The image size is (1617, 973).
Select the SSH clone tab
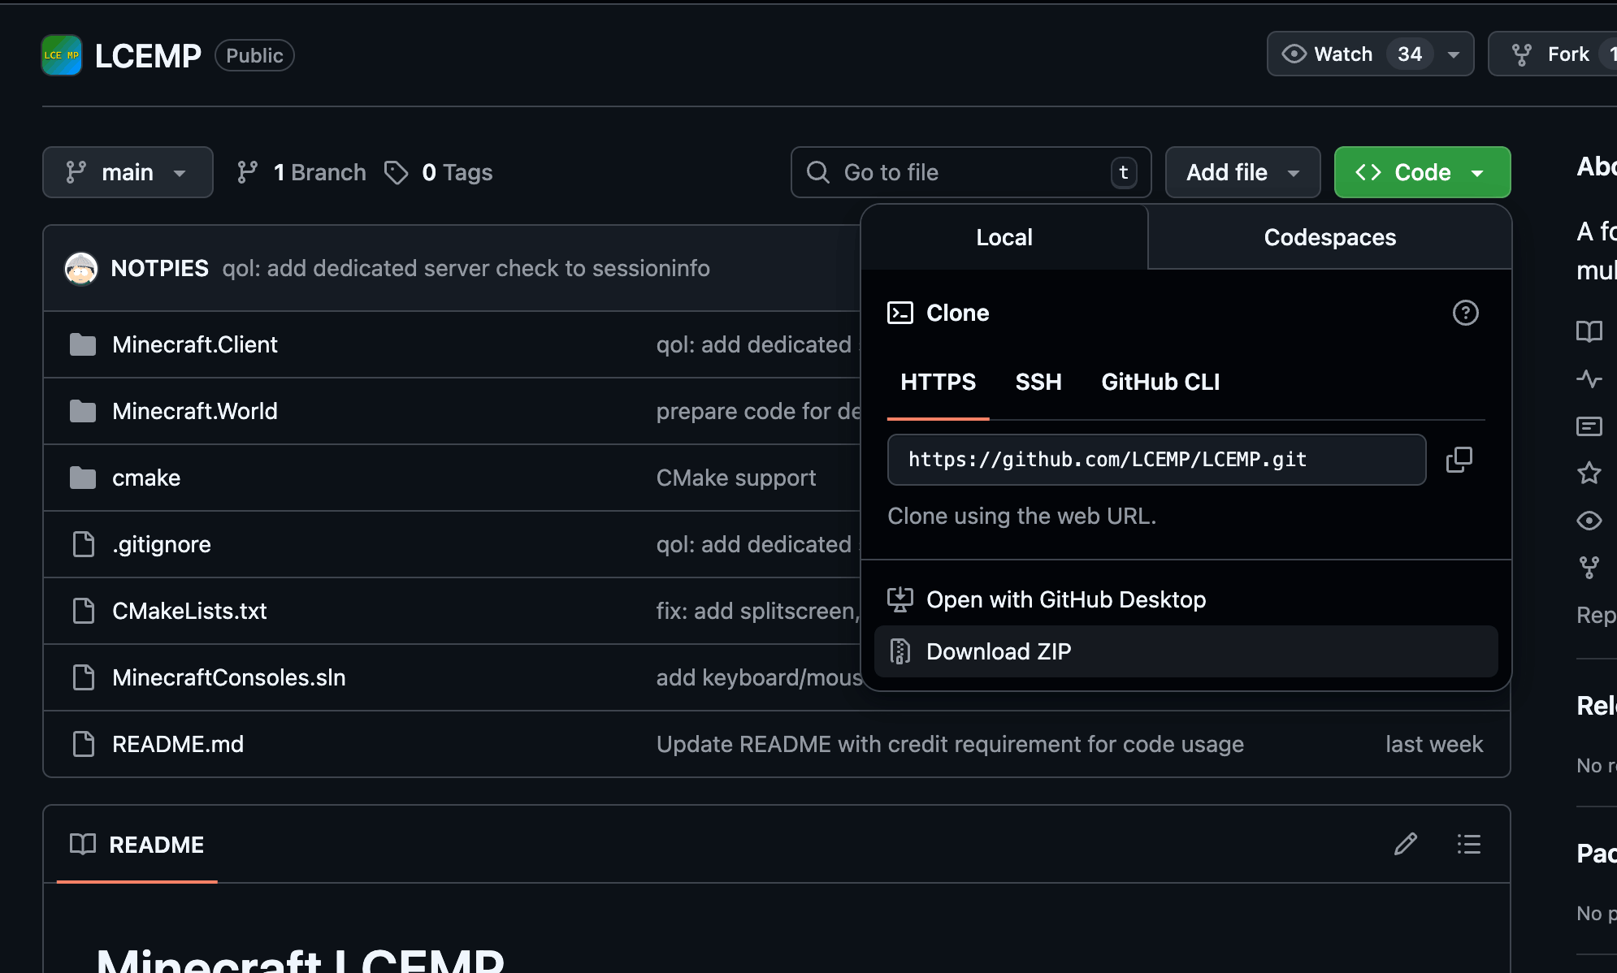pos(1038,382)
